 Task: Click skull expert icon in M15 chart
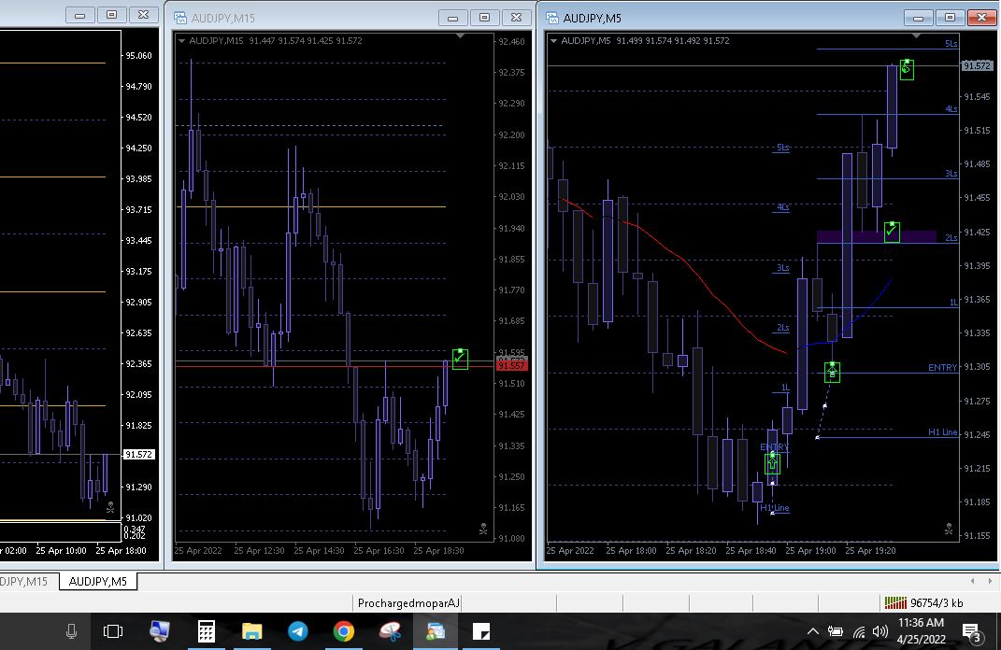pos(483,529)
